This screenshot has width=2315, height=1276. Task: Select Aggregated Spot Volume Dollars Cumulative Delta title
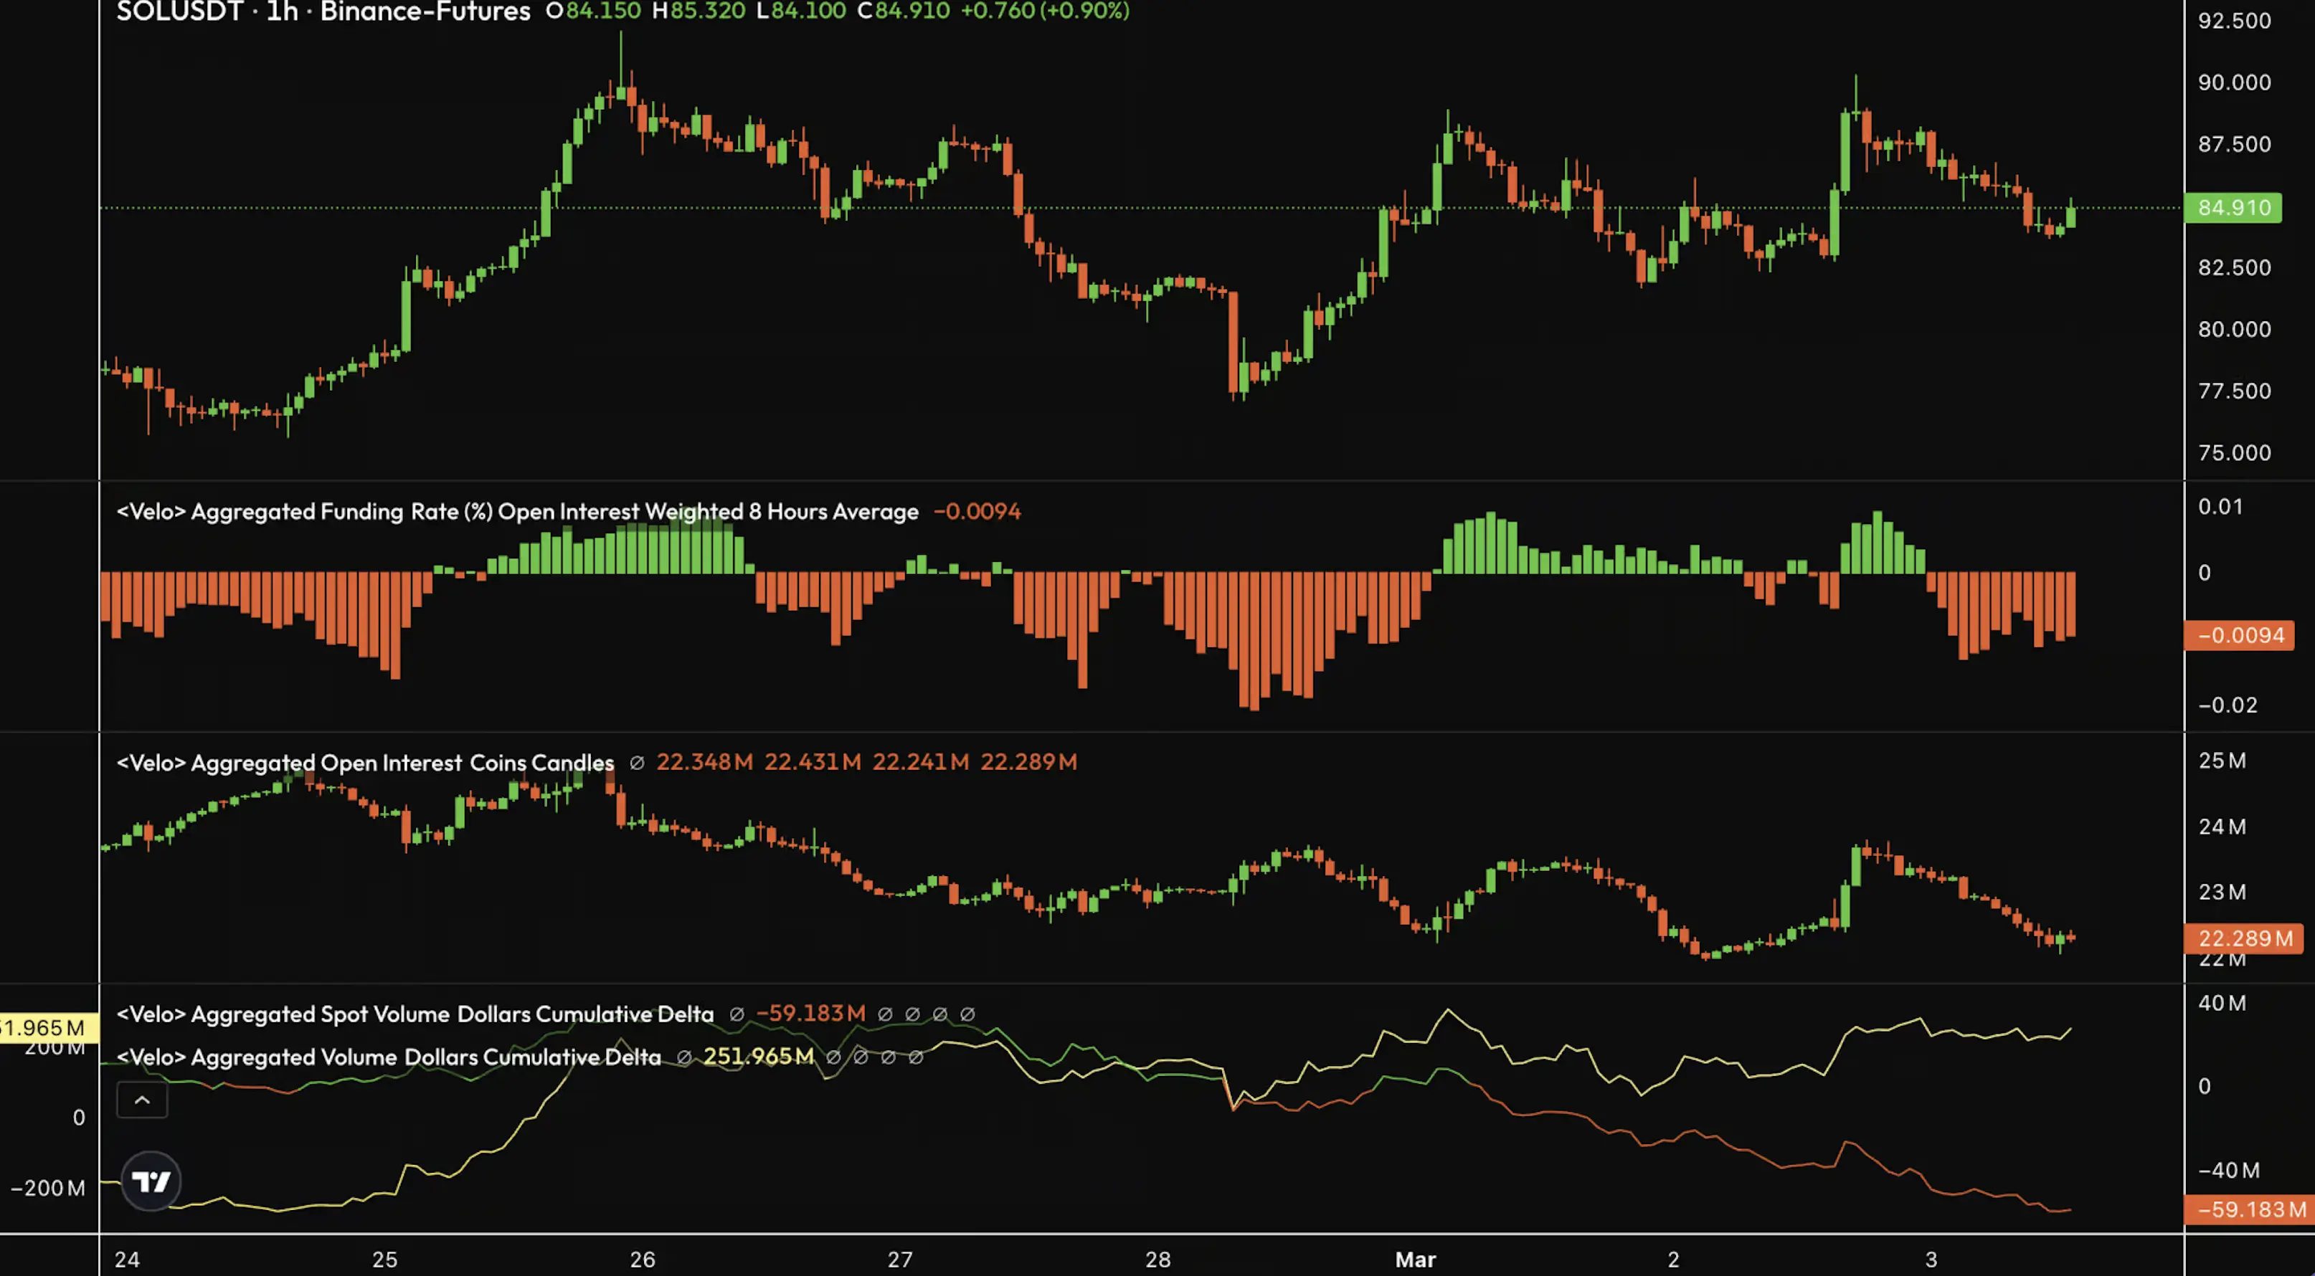[415, 1014]
